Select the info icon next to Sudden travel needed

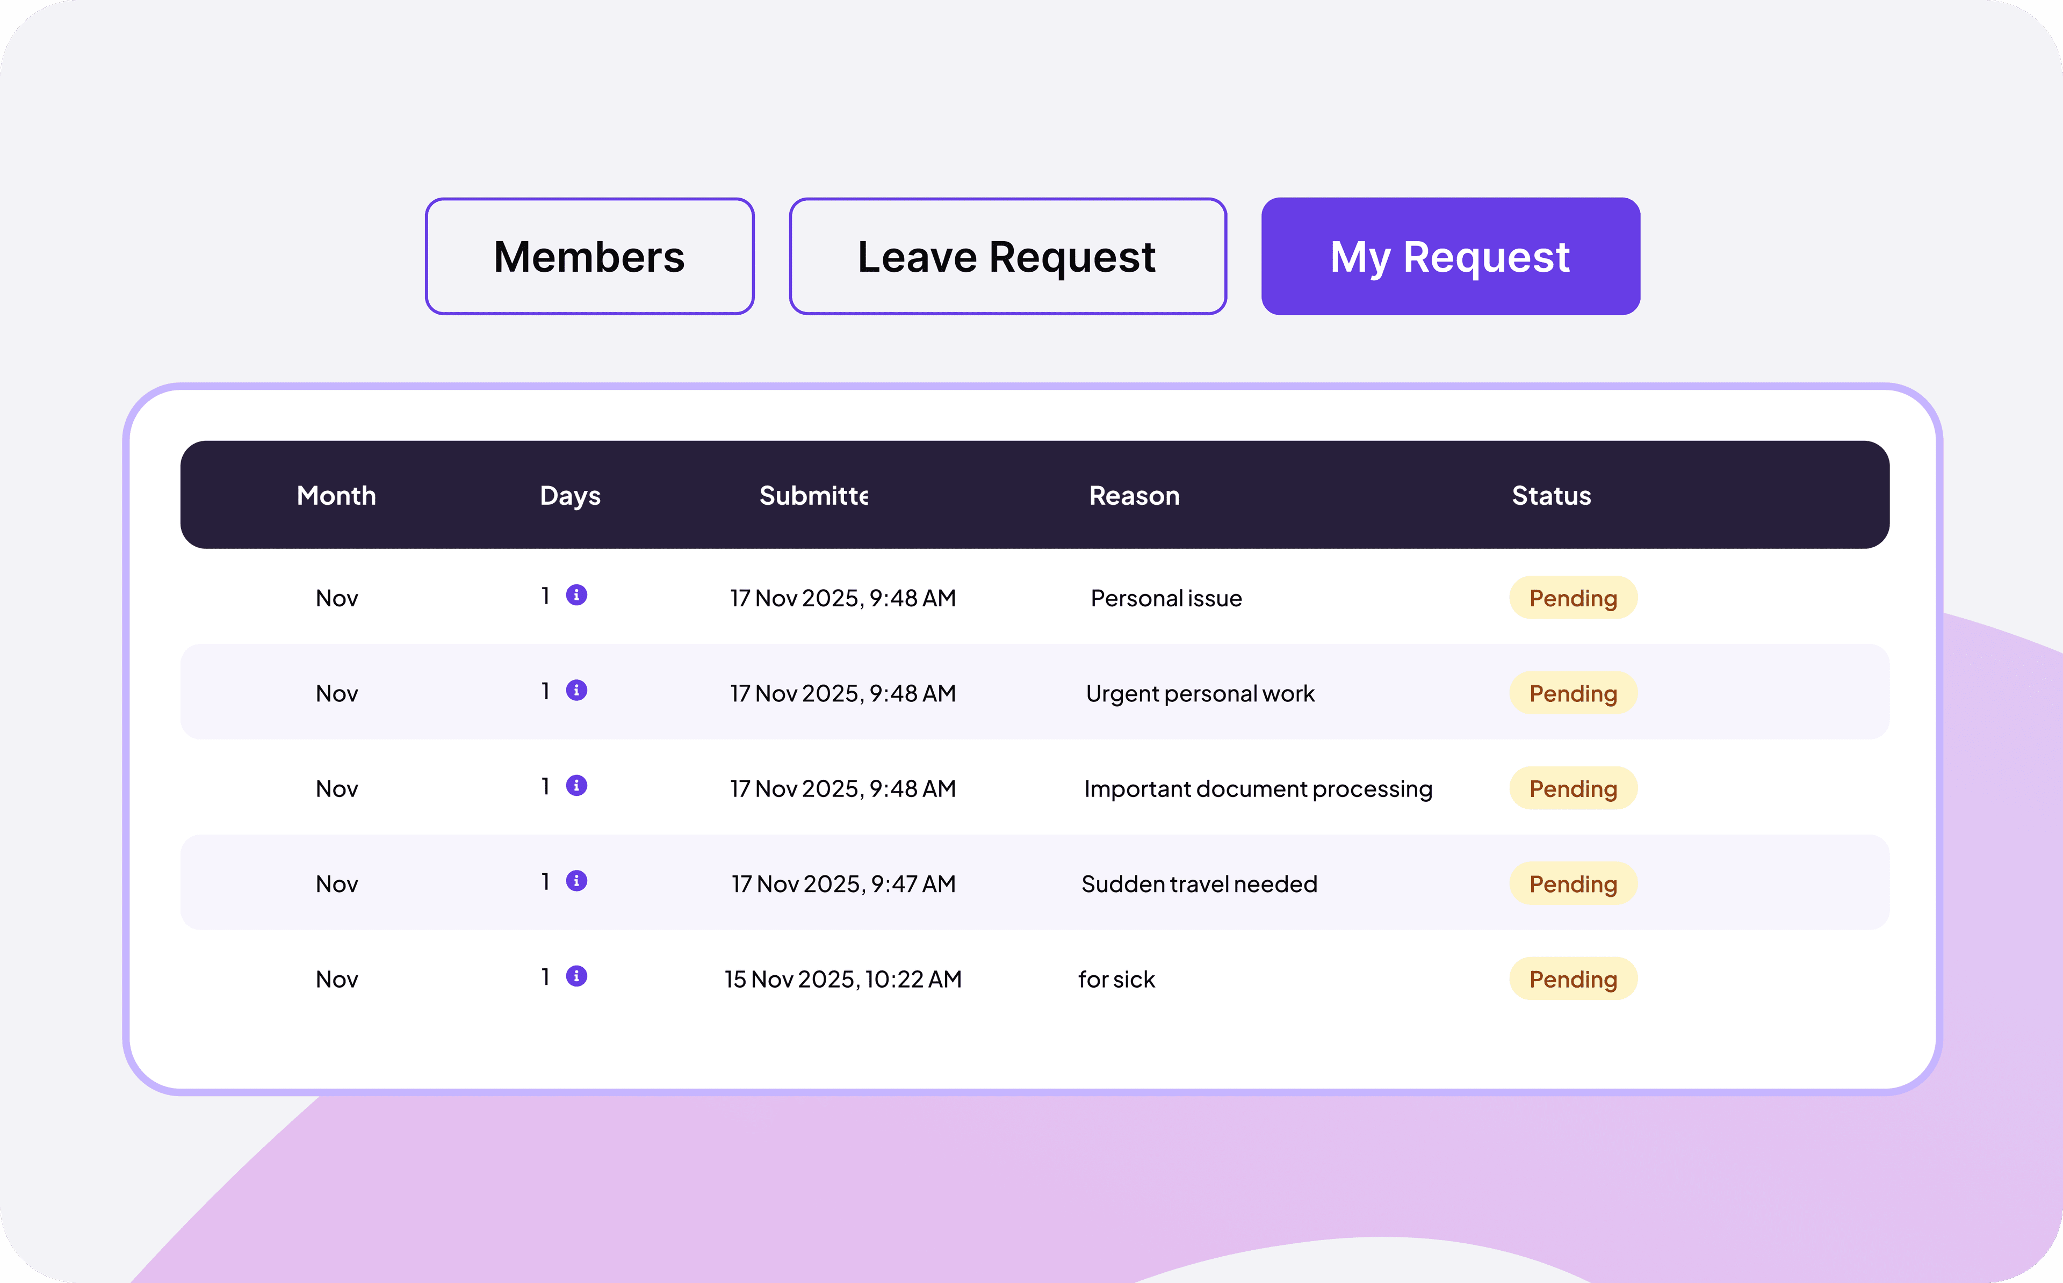[576, 882]
